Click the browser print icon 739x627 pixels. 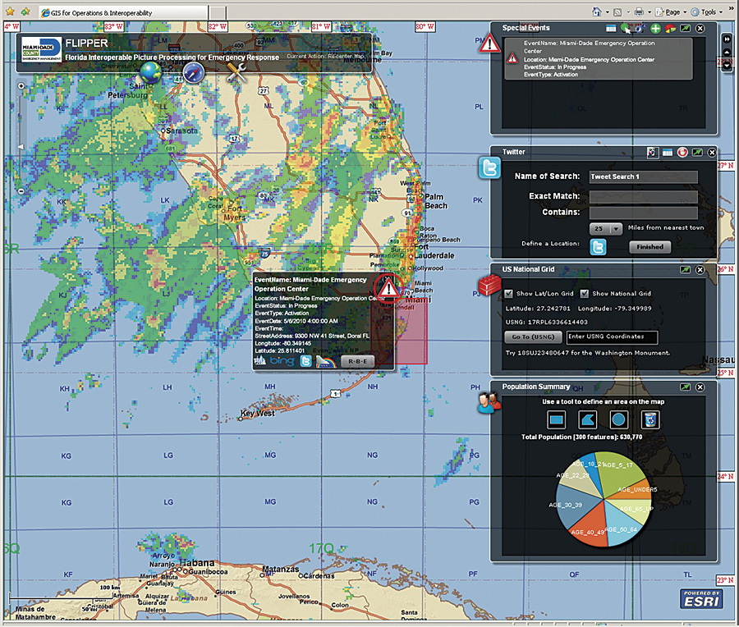[639, 11]
